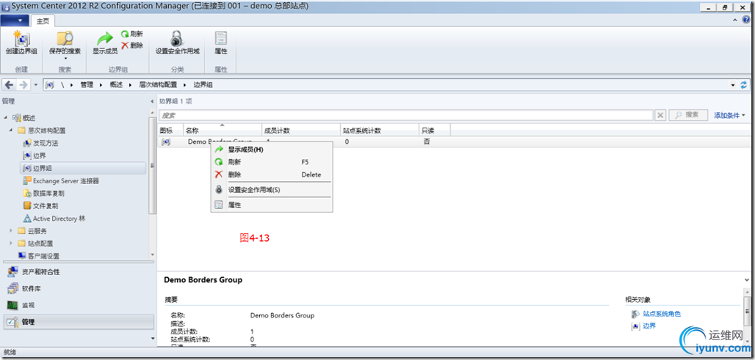Screen dimensions: 755x360
Task: Click the forward navigation arrow
Action: (x=23, y=84)
